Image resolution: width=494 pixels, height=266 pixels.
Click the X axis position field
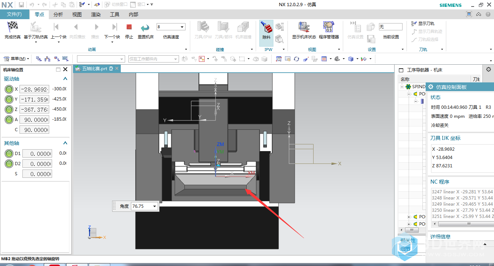coord(34,89)
